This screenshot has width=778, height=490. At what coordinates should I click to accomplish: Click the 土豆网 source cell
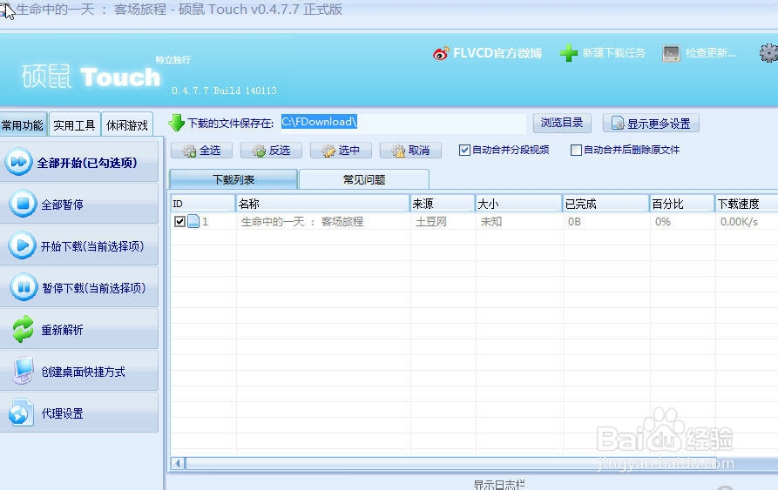tap(431, 222)
